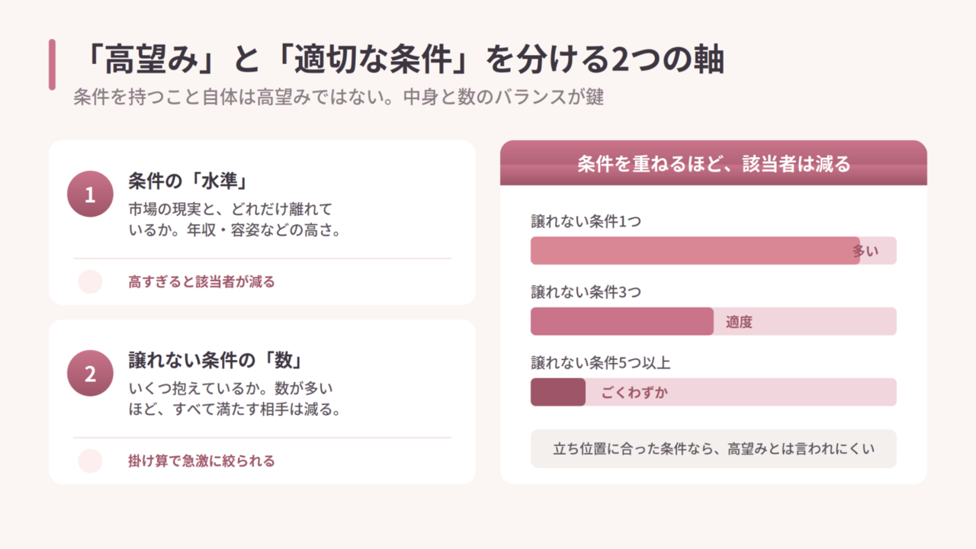Select the pale pink dot beside 高すぎると該当者が減る
976x549 pixels.
90,281
